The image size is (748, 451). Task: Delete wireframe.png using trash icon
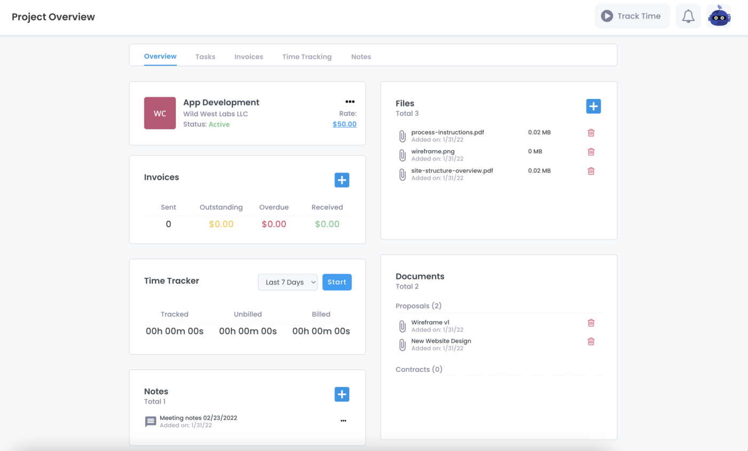tap(591, 152)
